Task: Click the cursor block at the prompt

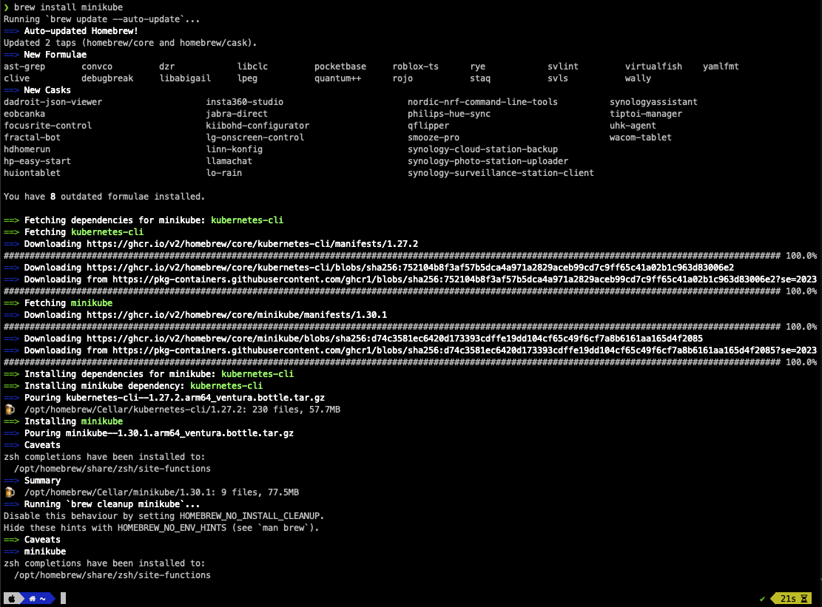Action: (x=64, y=598)
